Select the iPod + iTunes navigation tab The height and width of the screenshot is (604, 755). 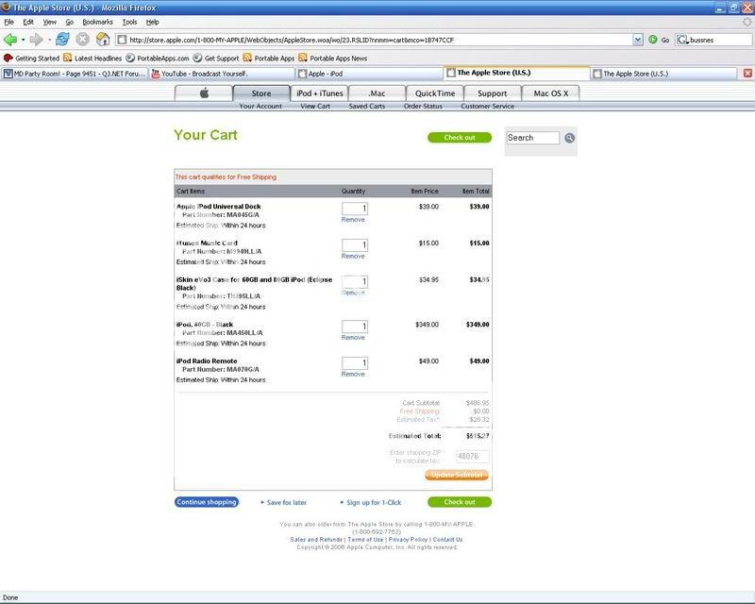click(320, 92)
